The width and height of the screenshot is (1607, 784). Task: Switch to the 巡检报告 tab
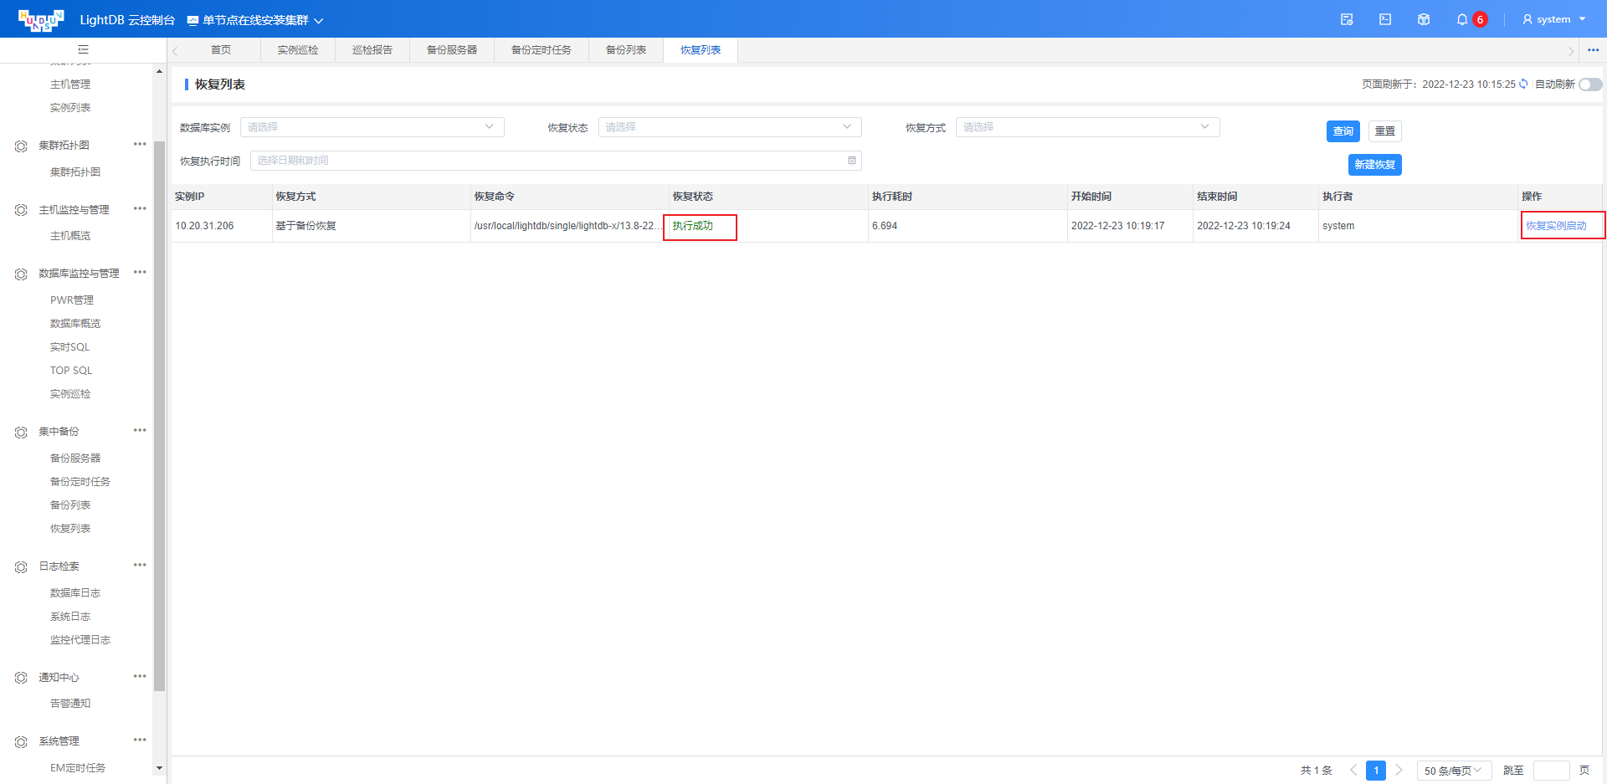372,50
